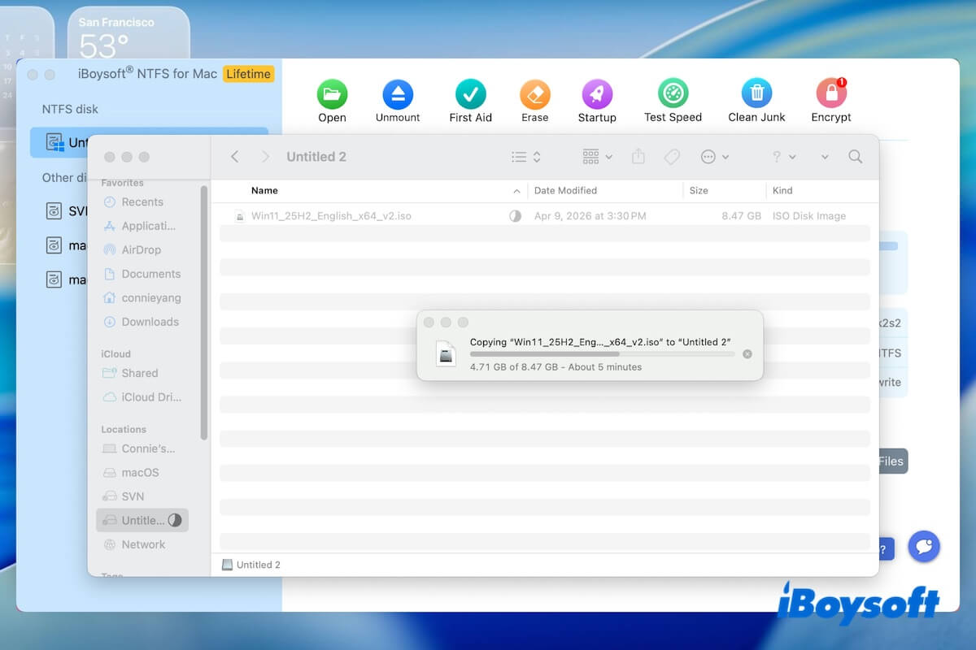
Task: Open Documents in Finder sidebar
Action: pos(142,274)
